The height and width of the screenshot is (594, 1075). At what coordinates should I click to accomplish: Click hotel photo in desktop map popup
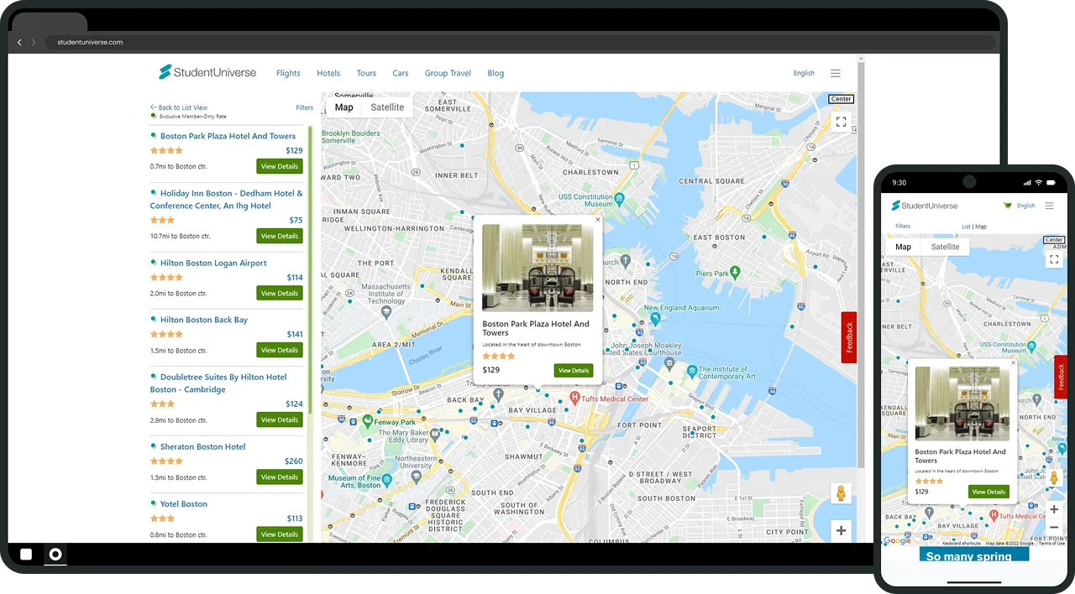click(x=537, y=268)
